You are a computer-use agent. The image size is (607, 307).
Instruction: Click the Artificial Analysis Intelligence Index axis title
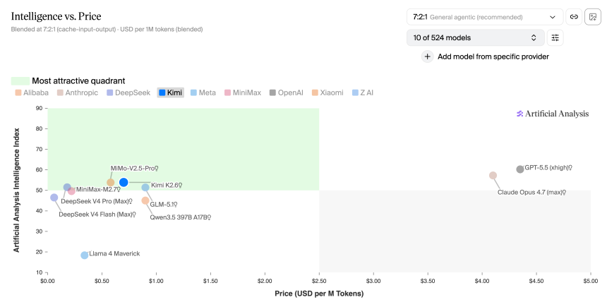point(16,190)
